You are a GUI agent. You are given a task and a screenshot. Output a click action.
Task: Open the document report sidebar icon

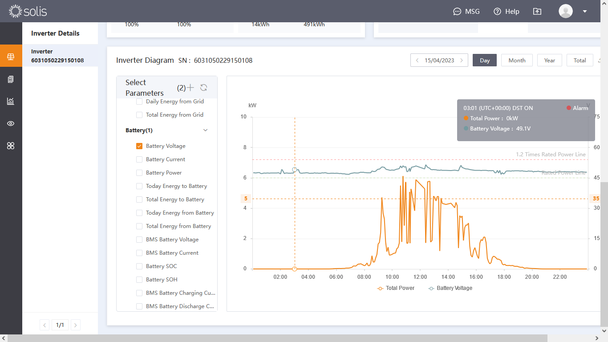pyautogui.click(x=11, y=79)
